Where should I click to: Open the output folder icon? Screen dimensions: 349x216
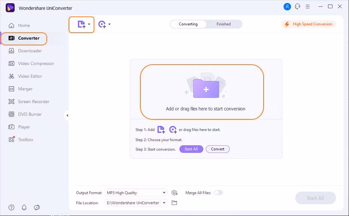click(x=174, y=202)
